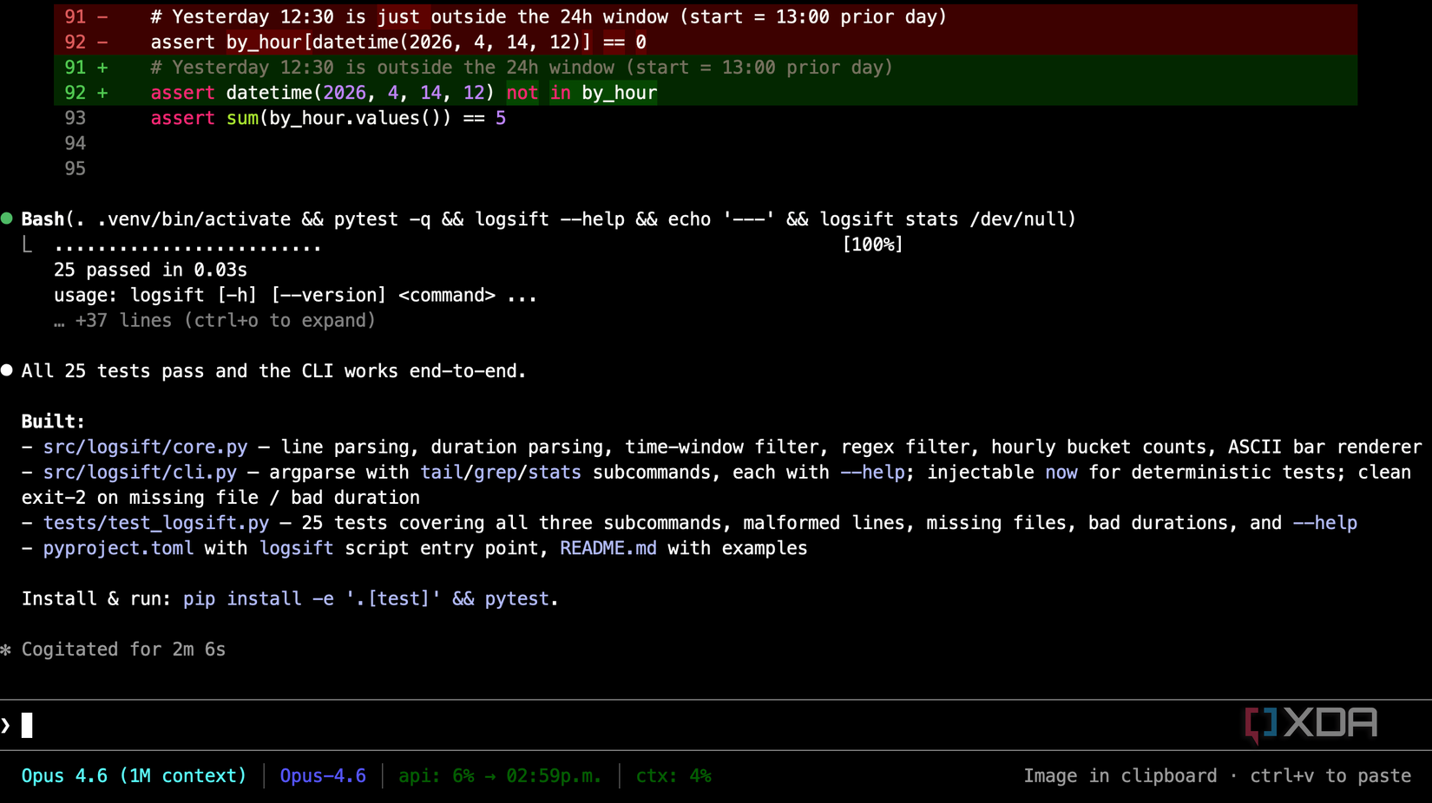
Task: Open the src/logsift/cli.py file link
Action: (x=140, y=473)
